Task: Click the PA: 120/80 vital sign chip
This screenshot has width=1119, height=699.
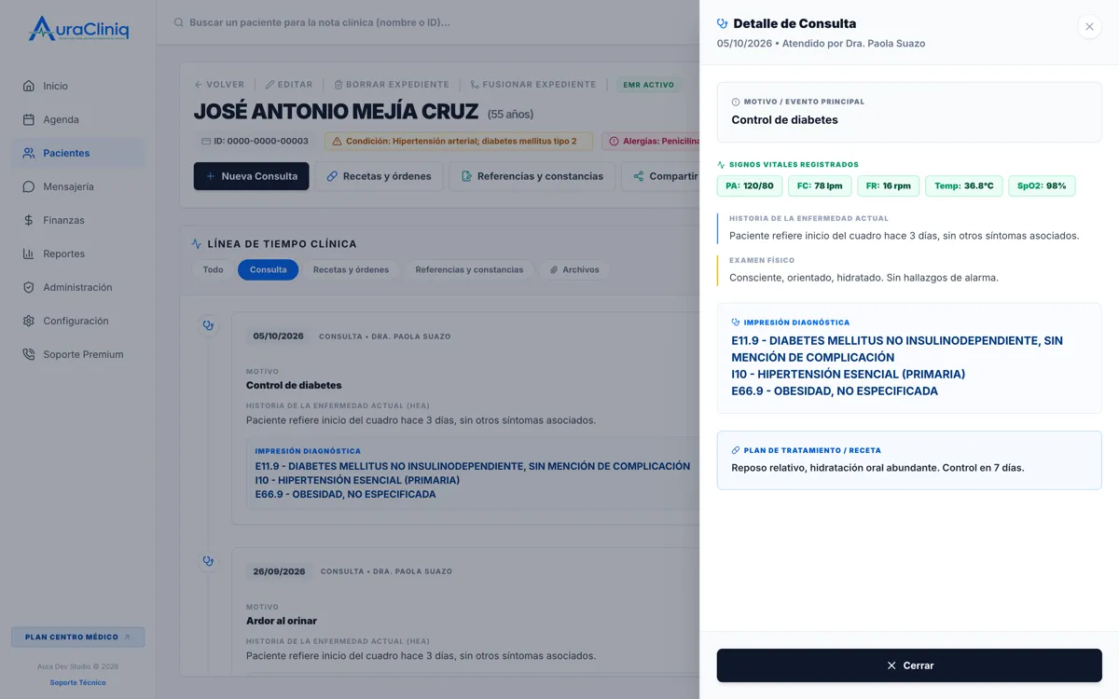Action: pyautogui.click(x=750, y=185)
